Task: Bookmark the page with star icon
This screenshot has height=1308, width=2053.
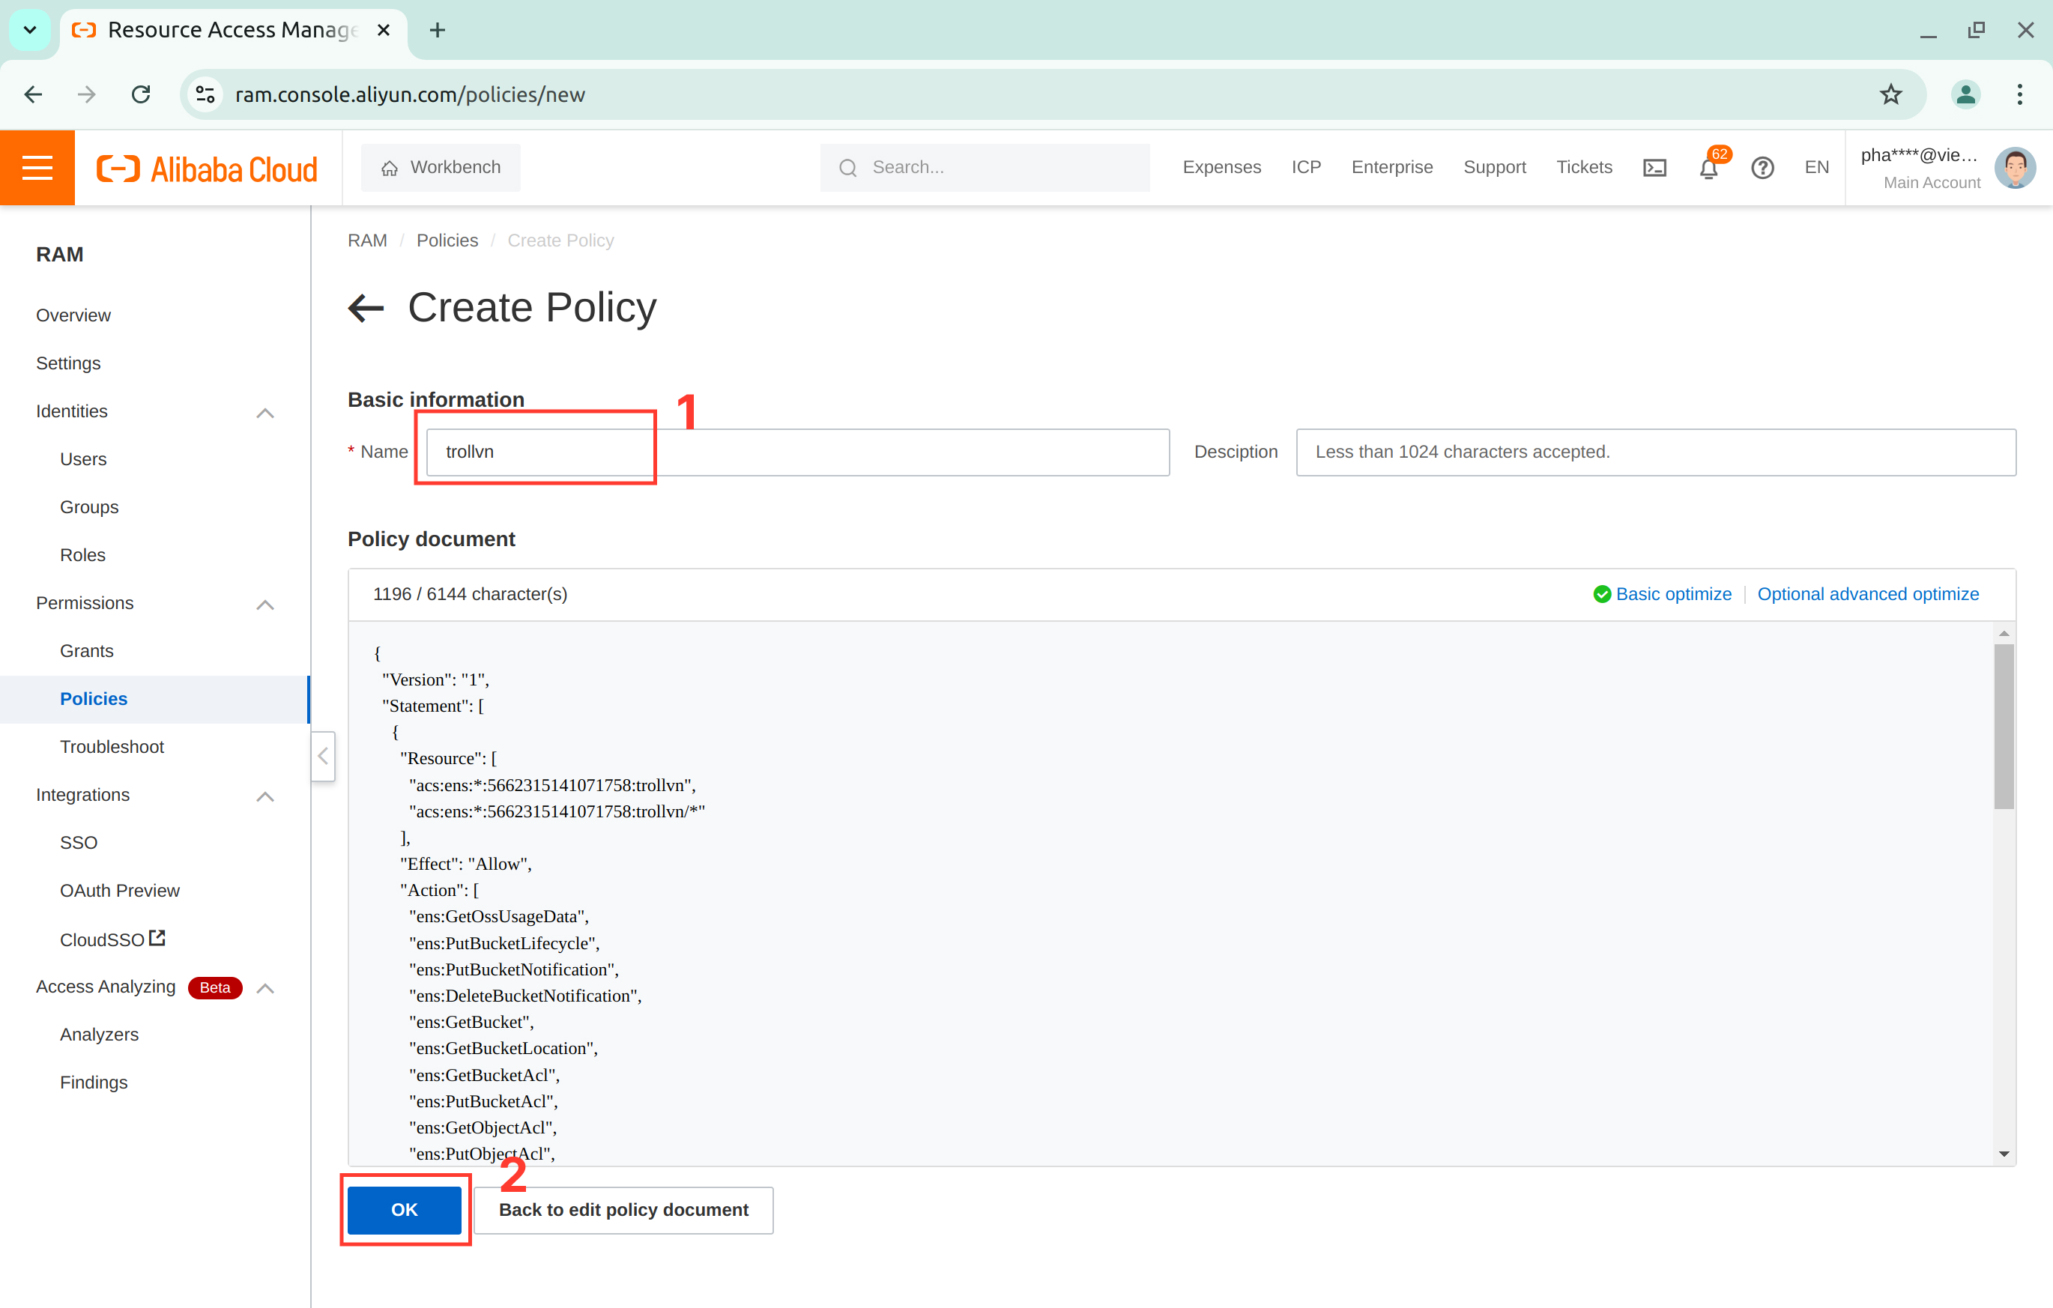Action: [x=1890, y=94]
